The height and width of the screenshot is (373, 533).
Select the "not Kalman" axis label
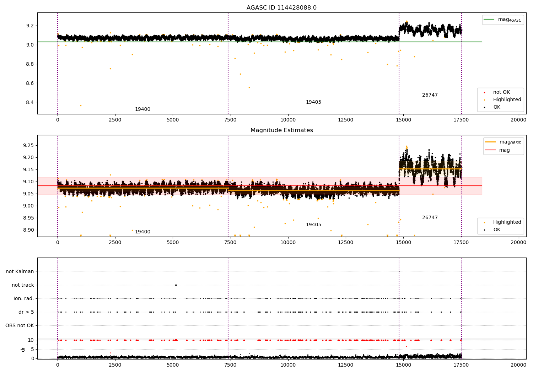(x=20, y=272)
